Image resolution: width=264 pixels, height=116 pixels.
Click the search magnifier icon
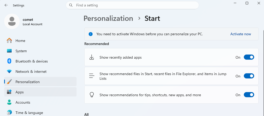(71, 5)
